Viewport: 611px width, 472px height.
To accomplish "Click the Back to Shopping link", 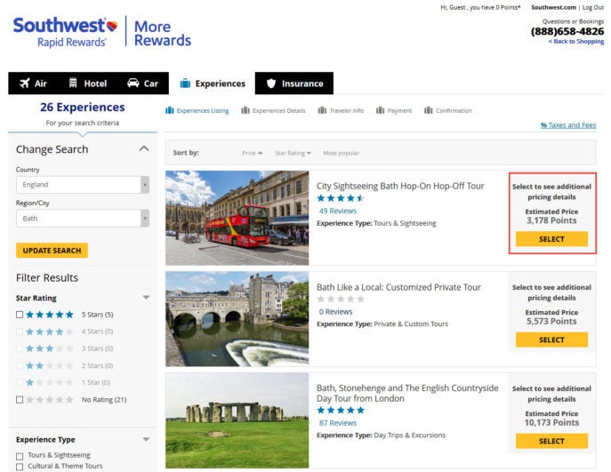I will coord(576,41).
